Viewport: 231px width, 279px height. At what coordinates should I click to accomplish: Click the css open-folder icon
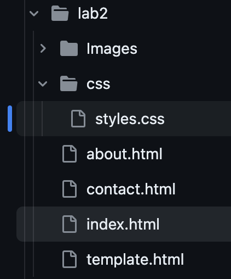point(68,83)
